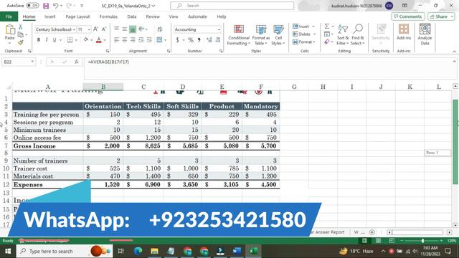
Task: Toggle top vertical alignment
Action: [x=116, y=29]
